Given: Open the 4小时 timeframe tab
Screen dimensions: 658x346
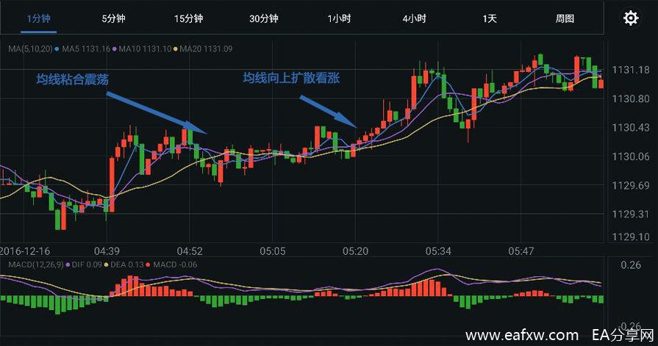Looking at the screenshot, I should tap(415, 18).
